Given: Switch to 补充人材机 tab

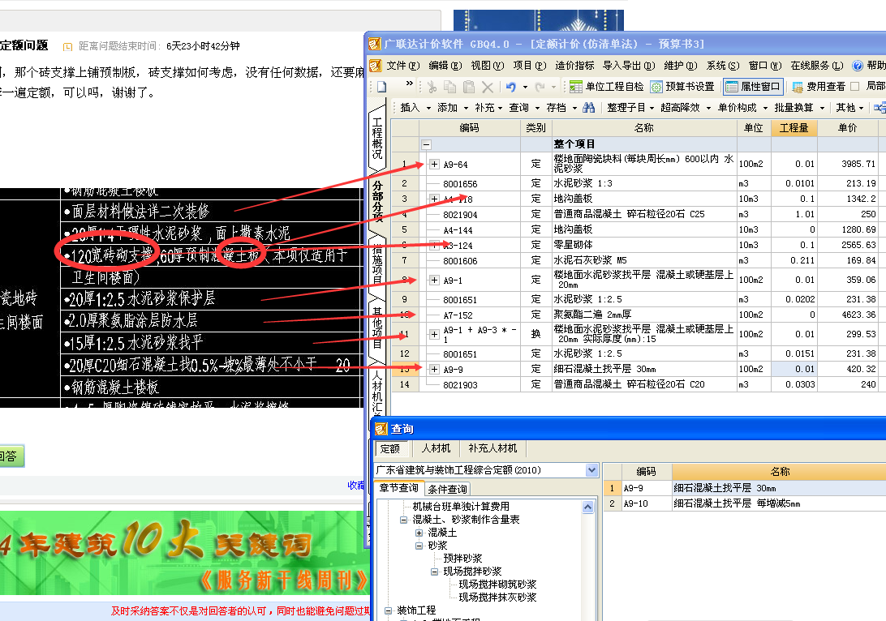Looking at the screenshot, I should point(492,448).
